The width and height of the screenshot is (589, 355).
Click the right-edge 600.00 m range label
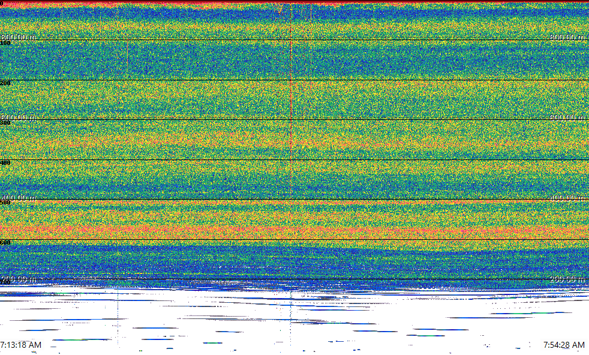click(x=567, y=117)
